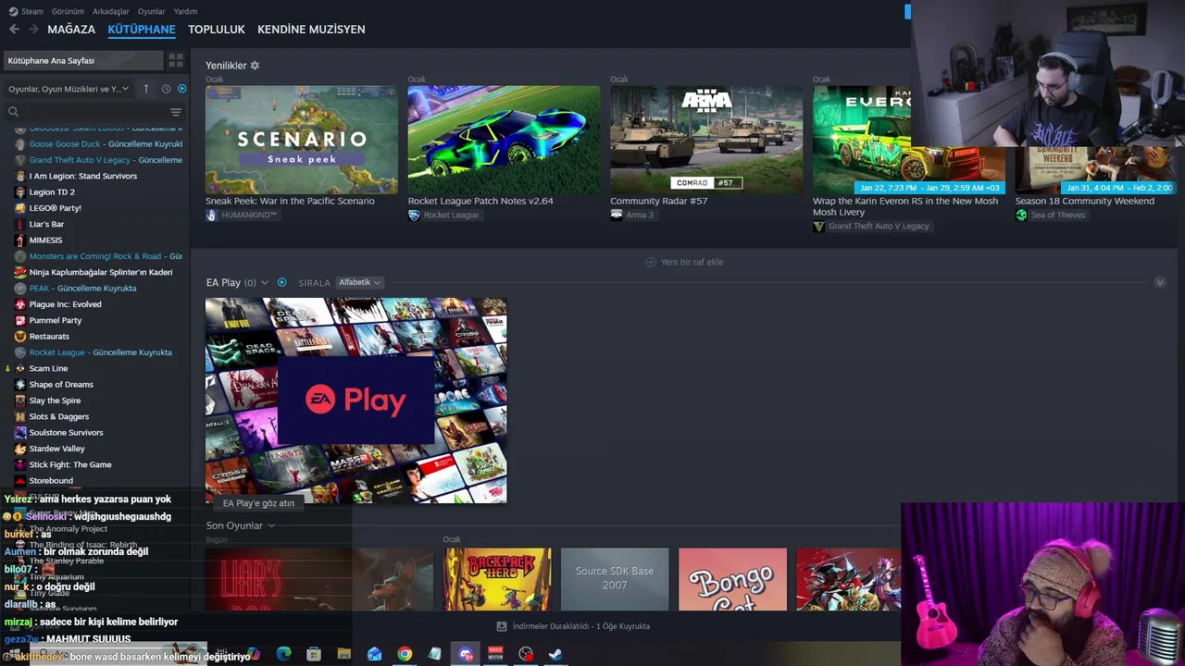Open İndirmeler Duraklatıldı downloads status

[574, 626]
